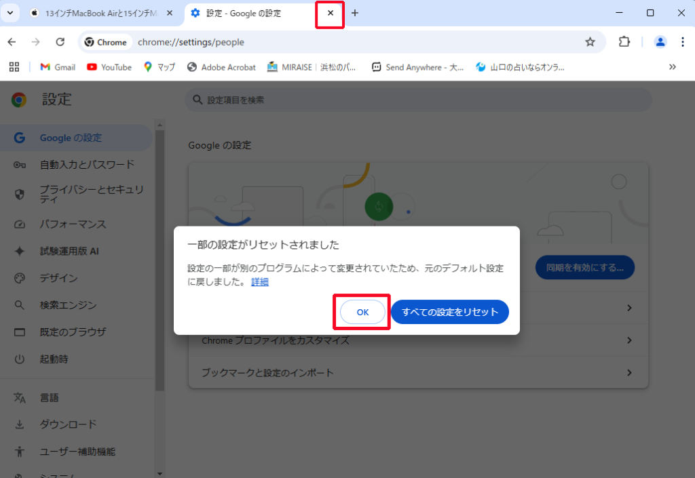This screenshot has width=695, height=478.
Task: Close the 設定 - Google の設定 tab
Action: (331, 14)
